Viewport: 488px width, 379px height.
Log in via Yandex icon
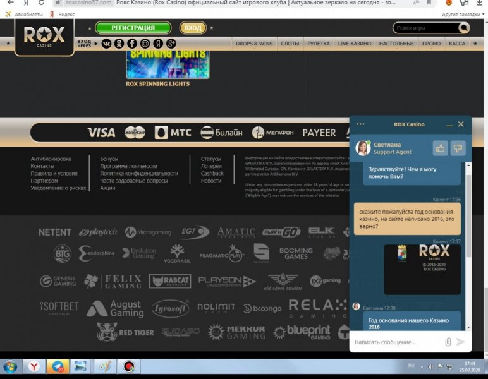[x=158, y=44]
